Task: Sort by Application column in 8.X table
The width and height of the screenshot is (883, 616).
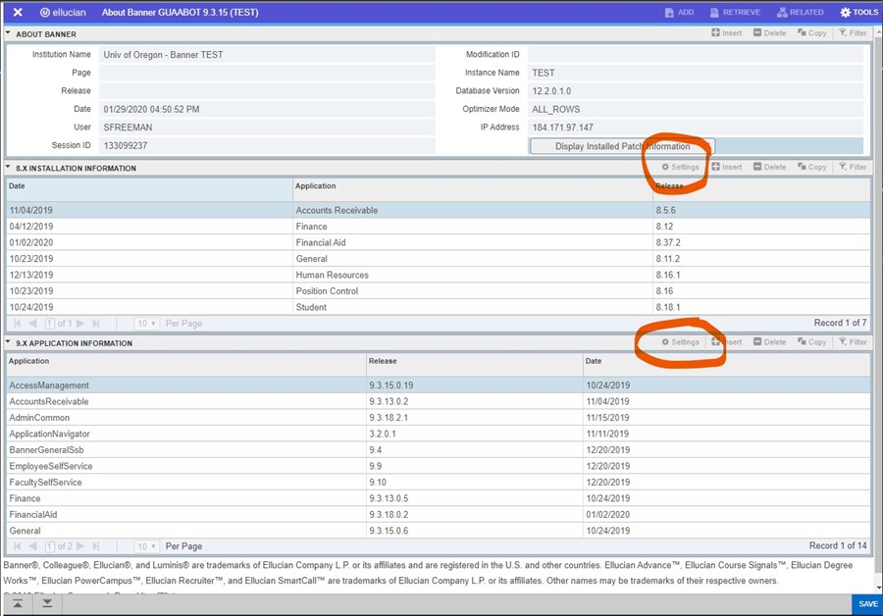Action: 473,189
